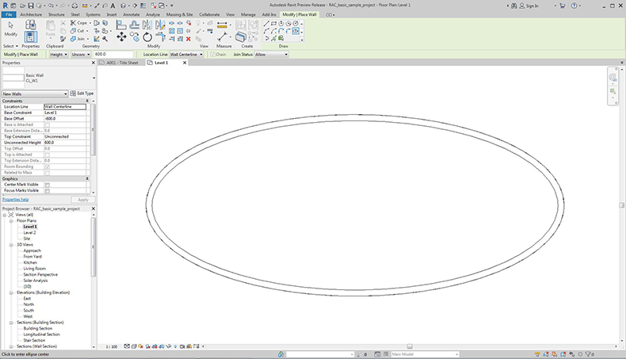This screenshot has height=359, width=626.
Task: Toggle Base is Attached checkbox
Action: click(48, 125)
